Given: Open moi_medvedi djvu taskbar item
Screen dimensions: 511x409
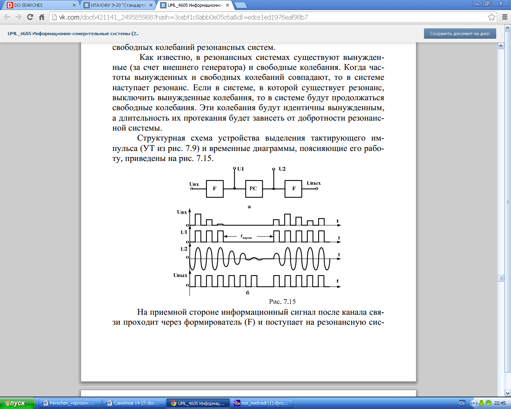Looking at the screenshot, I should pos(262,403).
